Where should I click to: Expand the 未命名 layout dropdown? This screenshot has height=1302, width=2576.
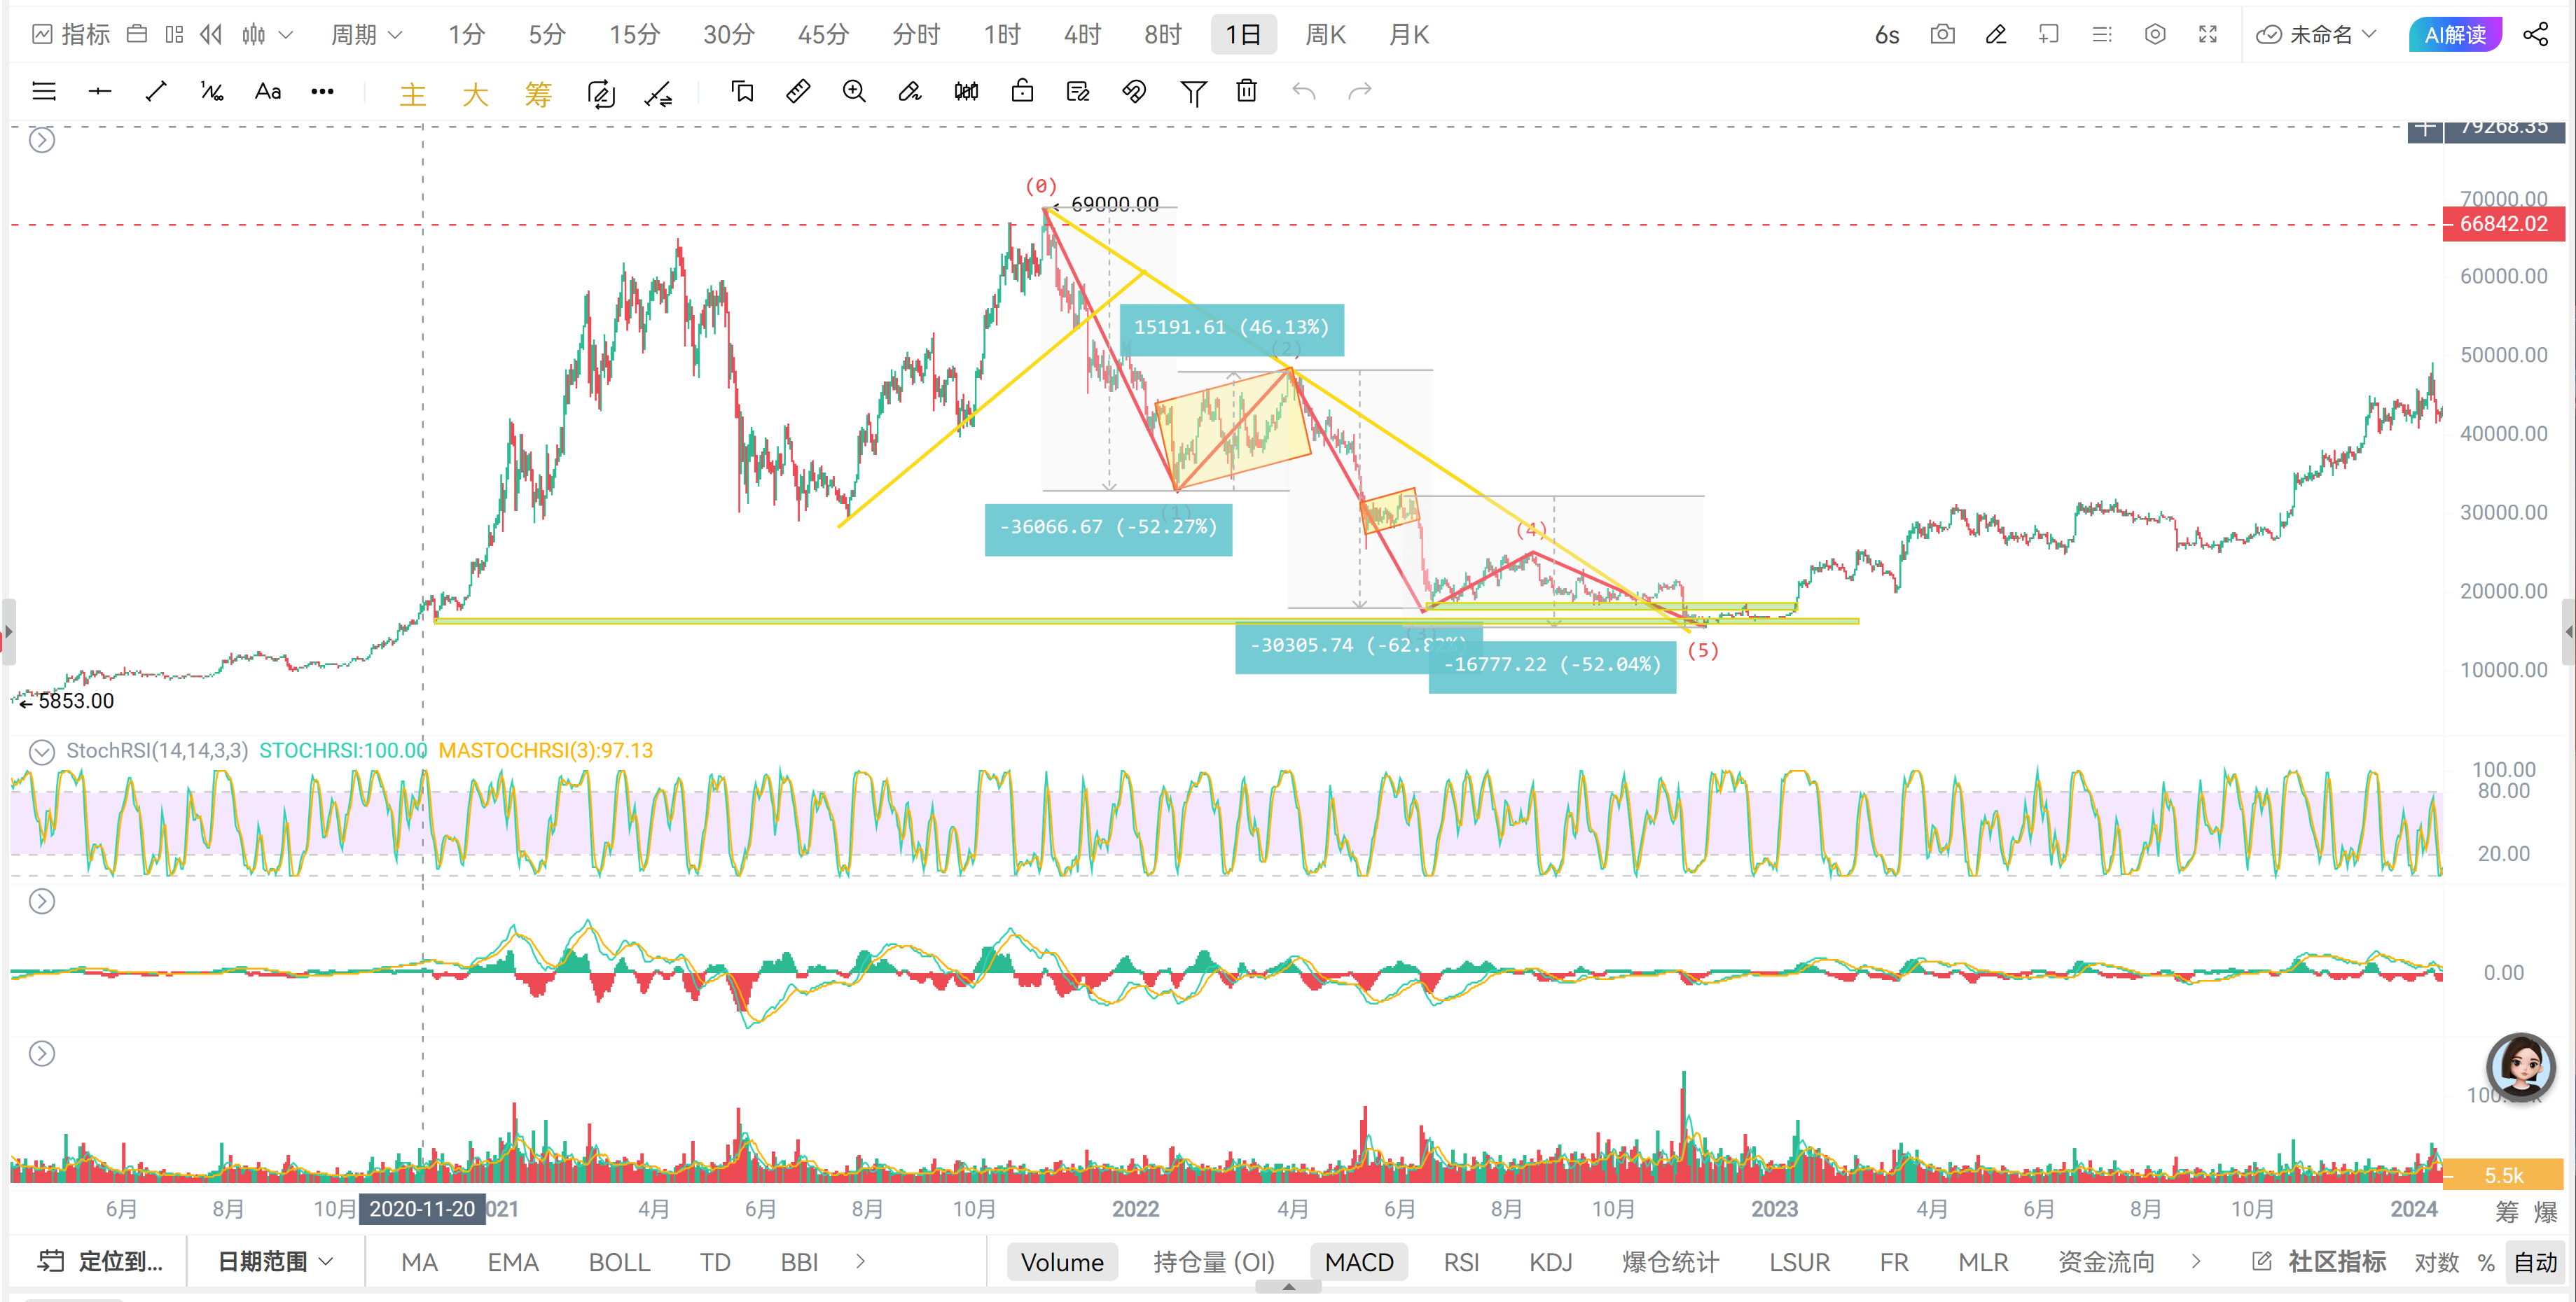pos(2316,35)
